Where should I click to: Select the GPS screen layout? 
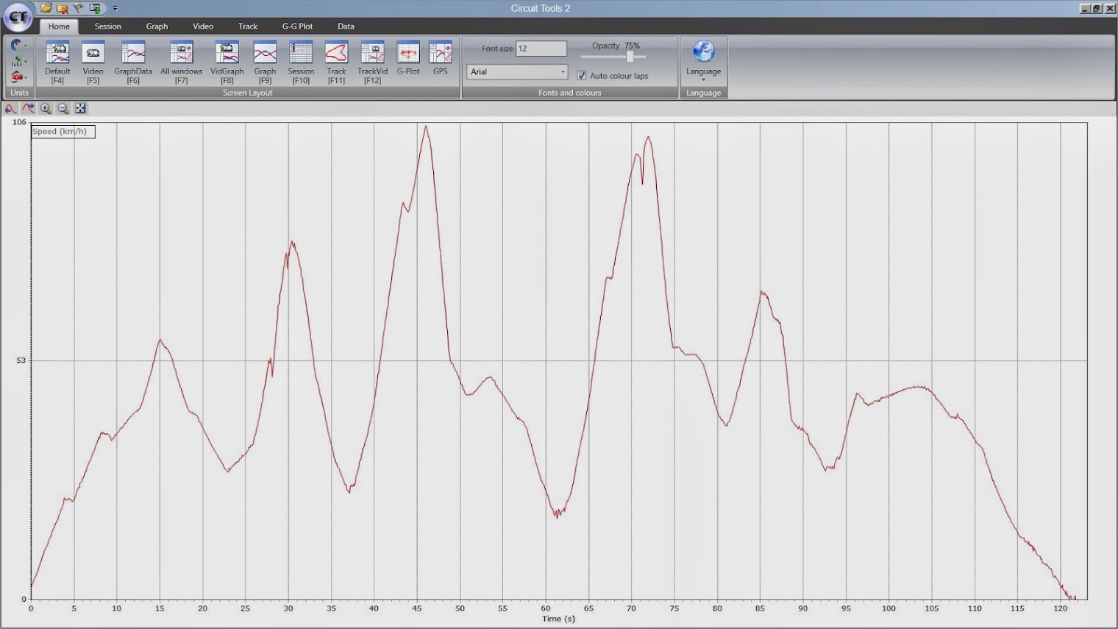pos(440,60)
